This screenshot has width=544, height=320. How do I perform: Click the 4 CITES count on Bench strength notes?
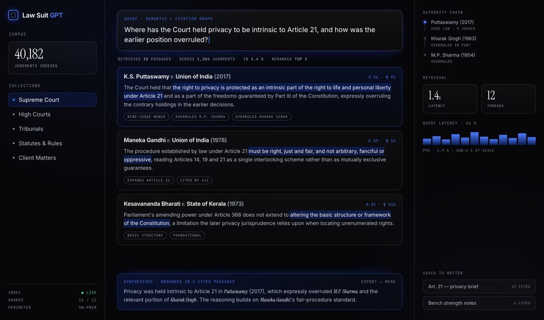pyautogui.click(x=522, y=303)
